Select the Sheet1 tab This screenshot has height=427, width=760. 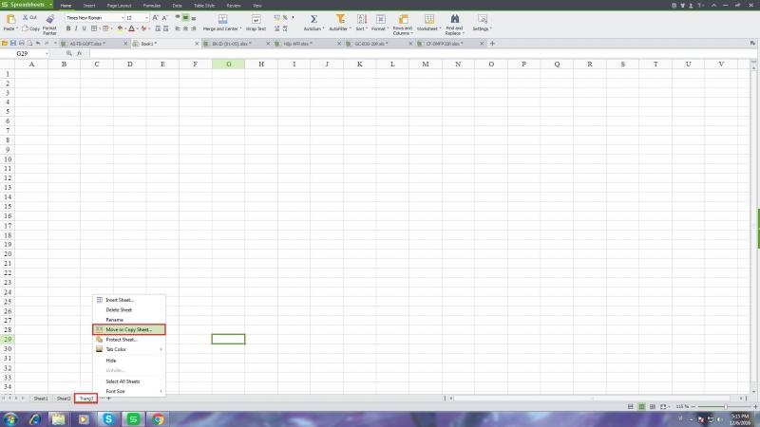coord(41,399)
